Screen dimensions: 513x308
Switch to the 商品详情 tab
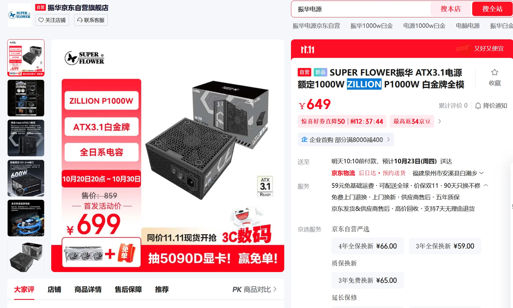(88, 290)
